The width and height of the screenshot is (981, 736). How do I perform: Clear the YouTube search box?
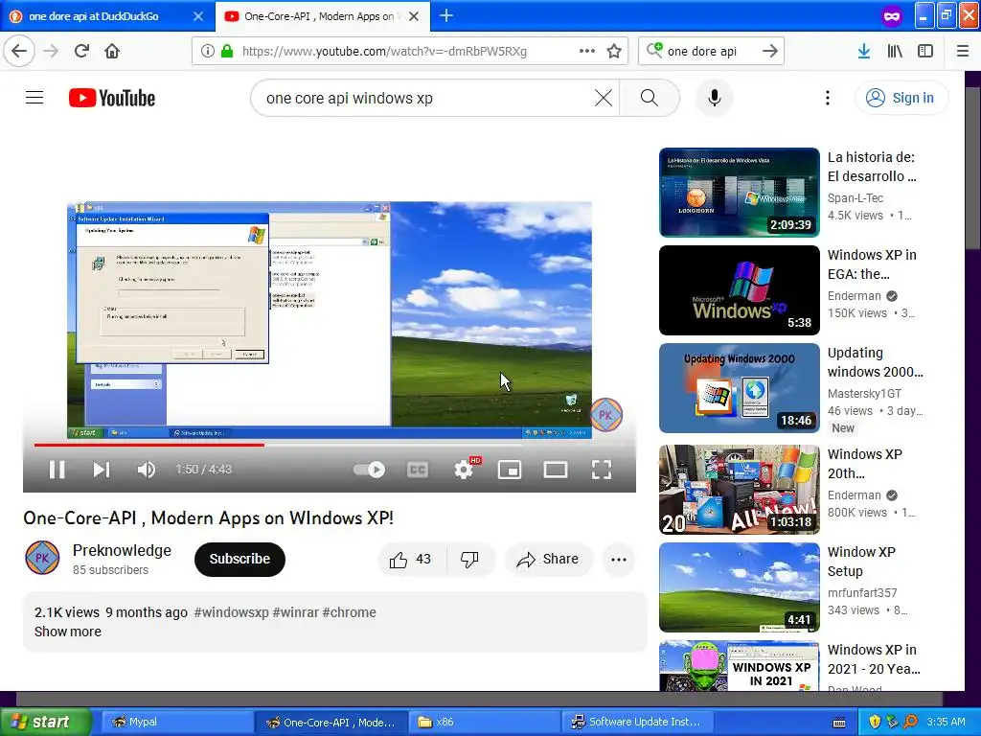tap(604, 98)
